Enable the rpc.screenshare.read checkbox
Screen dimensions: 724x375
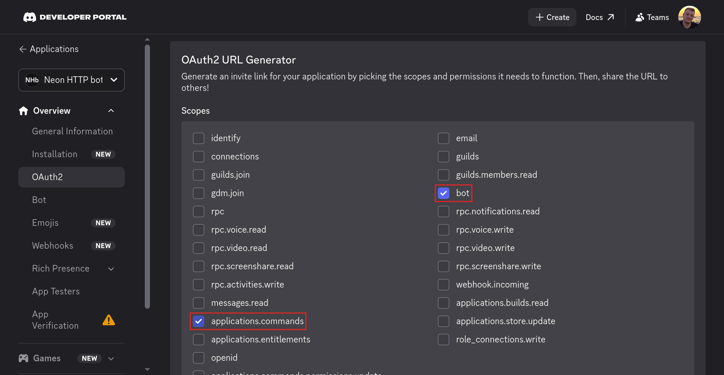click(199, 266)
